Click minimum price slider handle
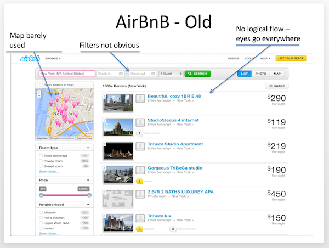The height and width of the screenshot is (248, 329). click(41, 195)
